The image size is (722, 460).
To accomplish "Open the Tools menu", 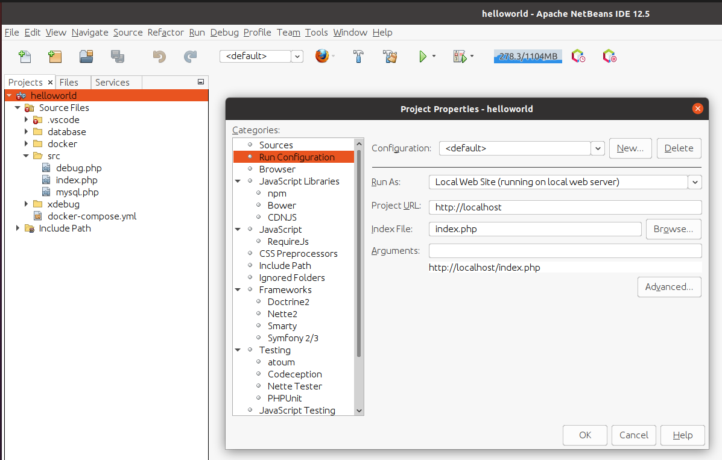I will pos(316,32).
